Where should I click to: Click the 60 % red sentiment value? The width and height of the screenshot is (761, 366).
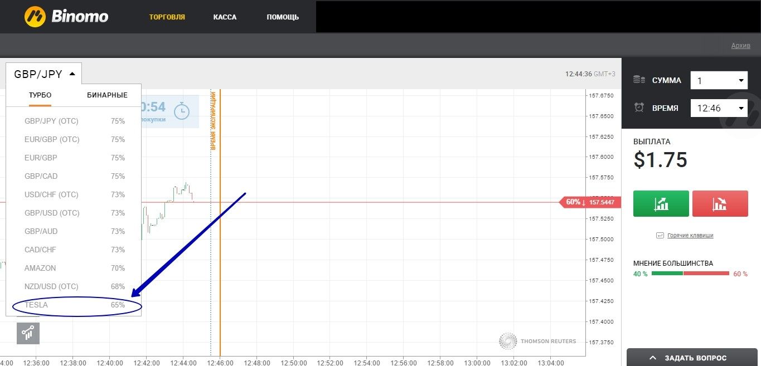[x=740, y=274]
